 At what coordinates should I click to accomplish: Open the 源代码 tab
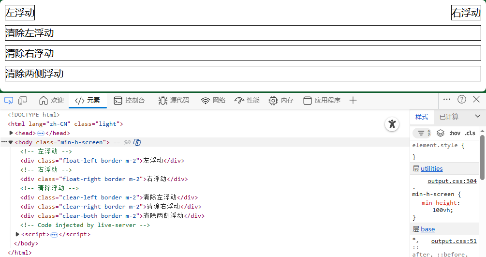[x=174, y=101]
